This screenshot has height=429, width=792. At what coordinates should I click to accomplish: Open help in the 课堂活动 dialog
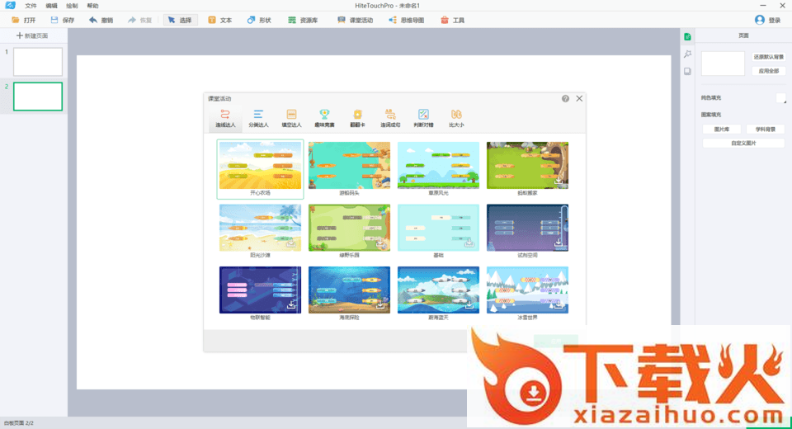tap(565, 98)
